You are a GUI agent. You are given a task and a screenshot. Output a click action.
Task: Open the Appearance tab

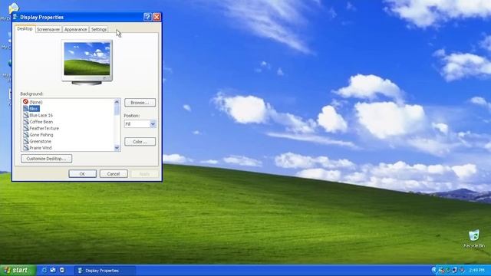pos(75,29)
